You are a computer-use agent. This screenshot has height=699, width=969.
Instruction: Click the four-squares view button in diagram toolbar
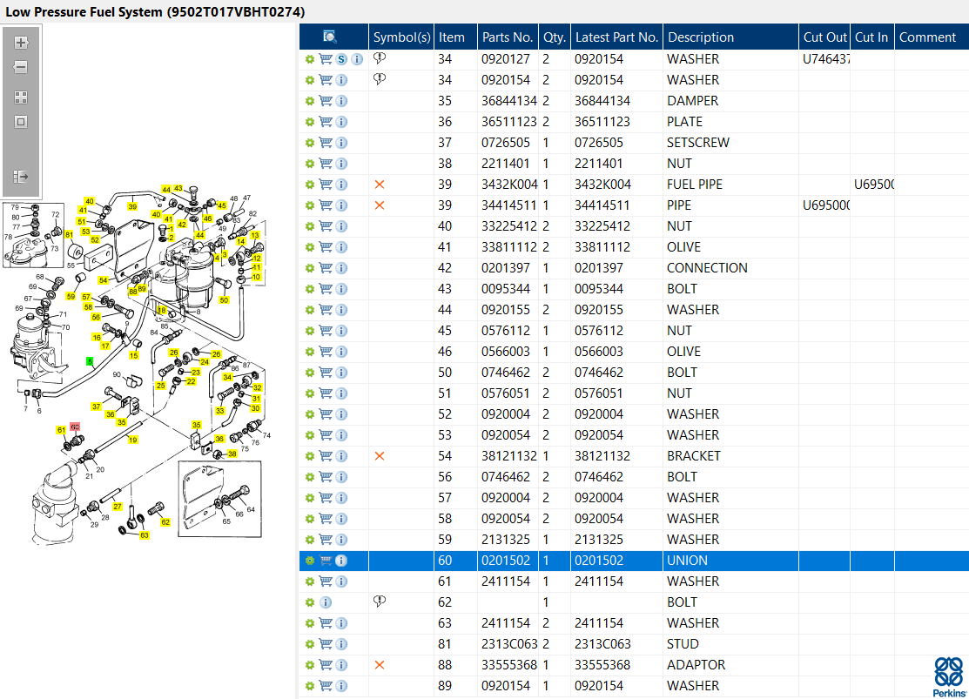click(21, 97)
